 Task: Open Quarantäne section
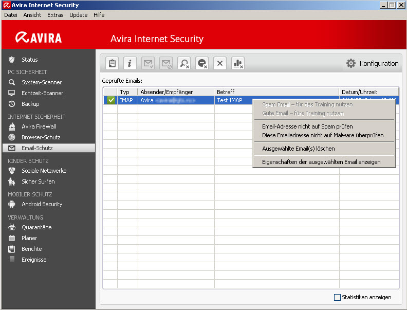pos(36,227)
